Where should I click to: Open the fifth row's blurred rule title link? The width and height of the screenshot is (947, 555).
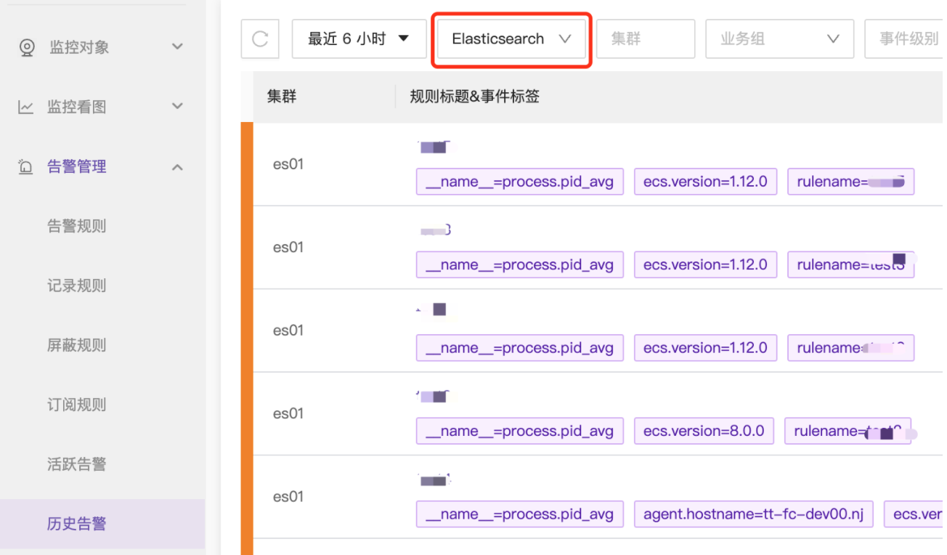pos(434,480)
